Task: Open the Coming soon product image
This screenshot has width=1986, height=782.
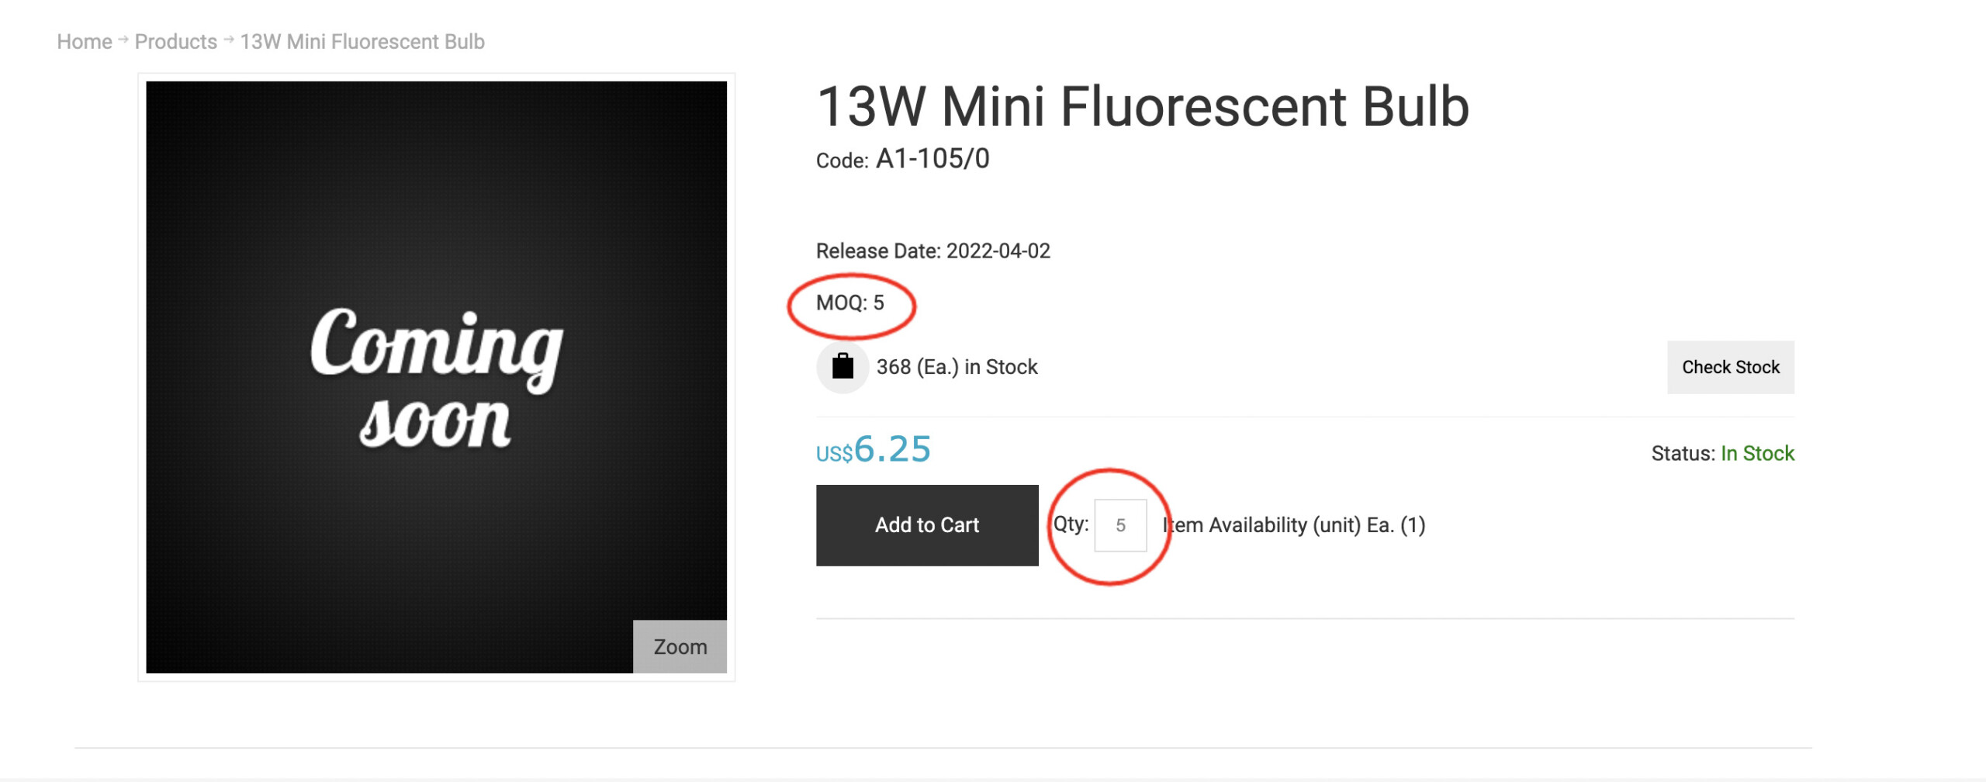Action: click(x=436, y=377)
